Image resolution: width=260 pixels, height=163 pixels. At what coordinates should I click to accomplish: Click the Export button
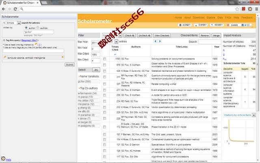(x=201, y=25)
